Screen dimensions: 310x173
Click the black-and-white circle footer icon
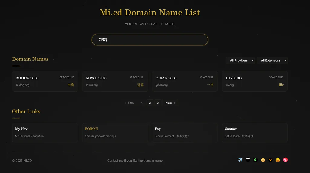[x=248, y=160]
